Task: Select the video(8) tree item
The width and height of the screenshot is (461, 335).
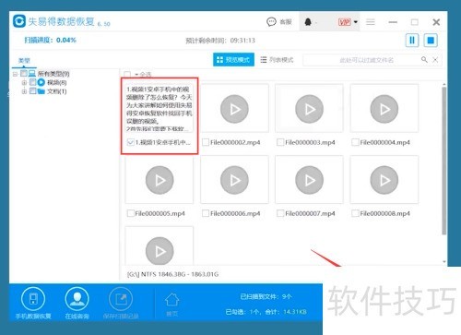Action: [x=56, y=82]
